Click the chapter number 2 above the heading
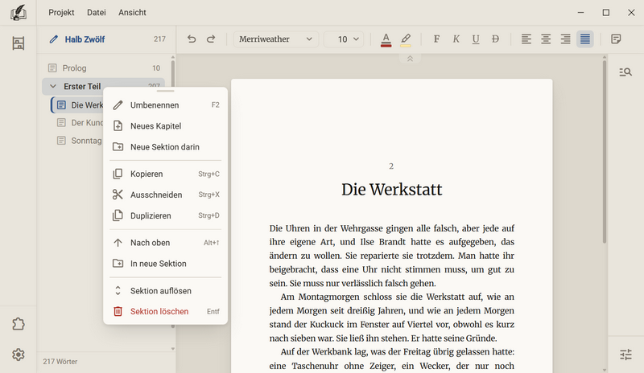Image resolution: width=644 pixels, height=373 pixels. [391, 166]
